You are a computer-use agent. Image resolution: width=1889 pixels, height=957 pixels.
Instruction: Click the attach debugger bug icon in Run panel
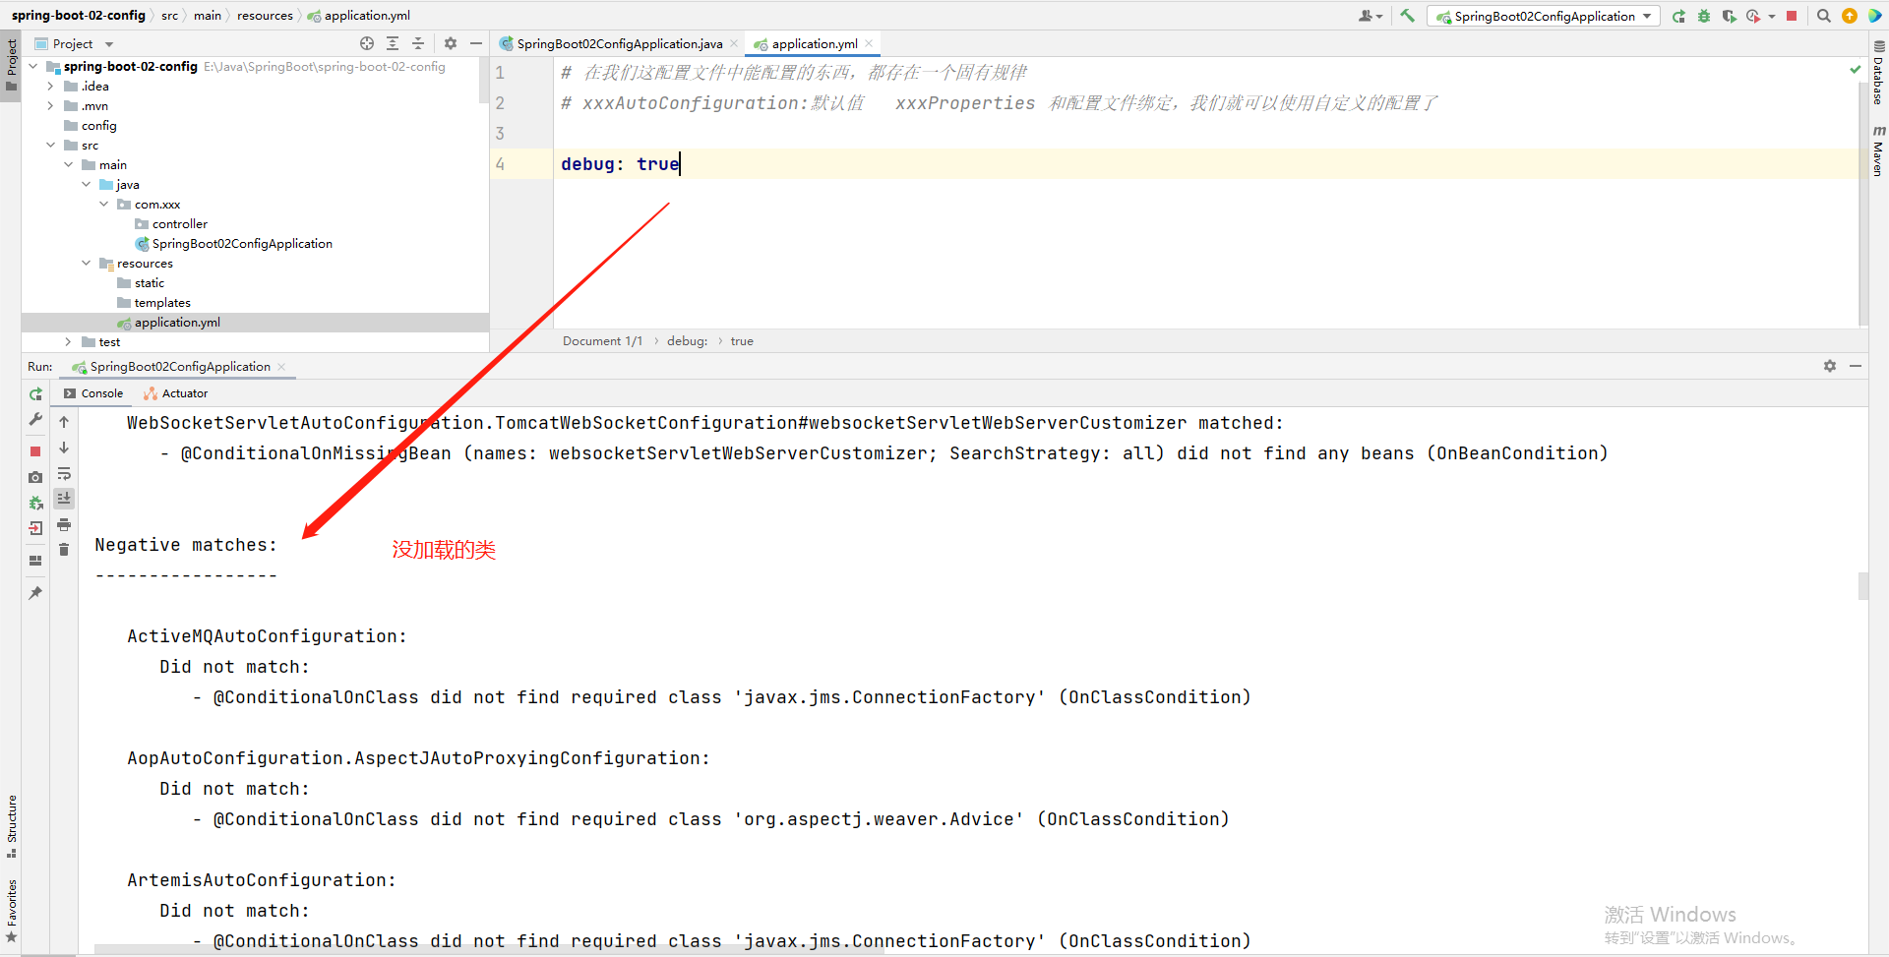click(35, 503)
